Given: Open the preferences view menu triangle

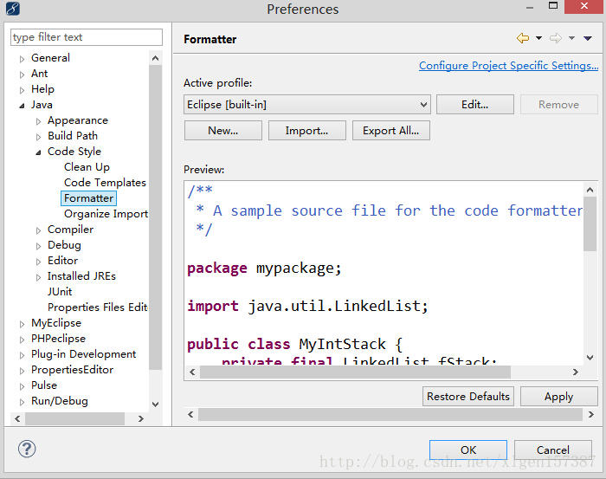Looking at the screenshot, I should 588,39.
